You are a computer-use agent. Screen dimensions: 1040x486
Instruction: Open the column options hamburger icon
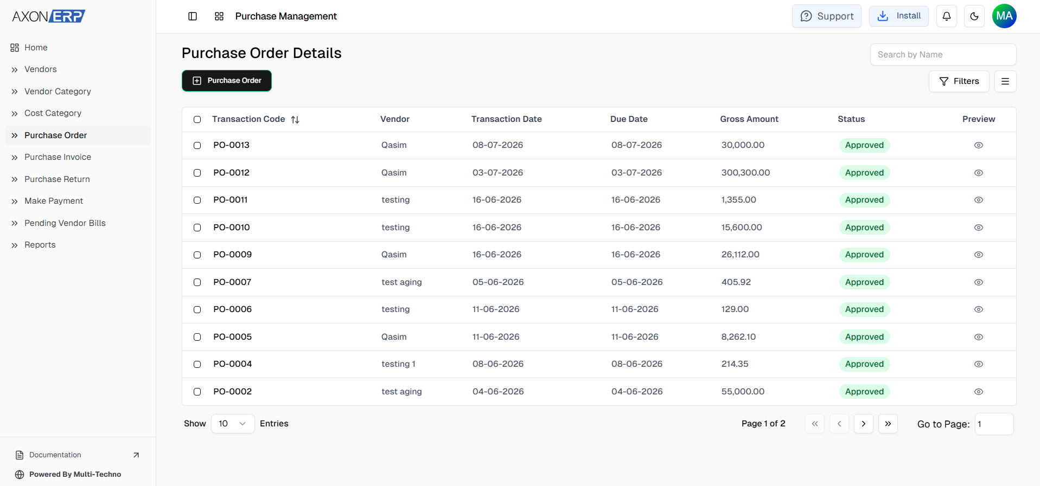(1005, 81)
